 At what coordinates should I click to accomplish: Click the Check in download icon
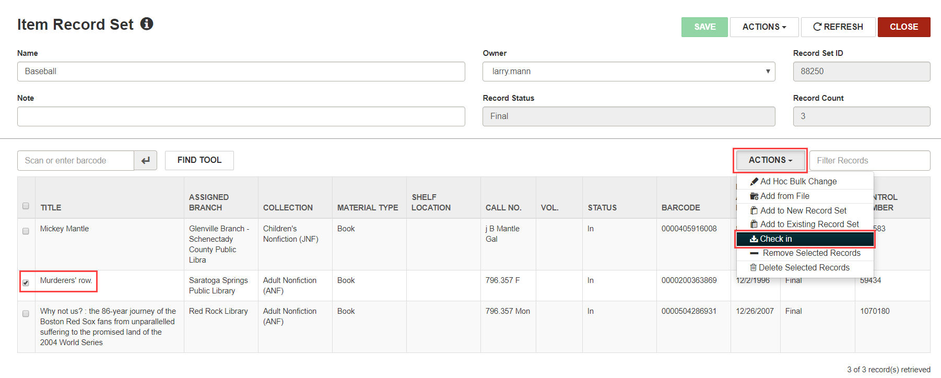click(754, 239)
